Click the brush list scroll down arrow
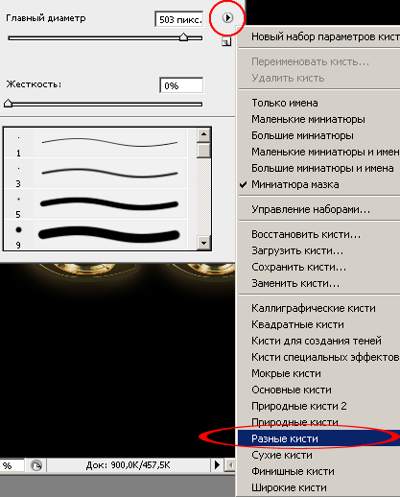The height and width of the screenshot is (497, 400). 203,243
